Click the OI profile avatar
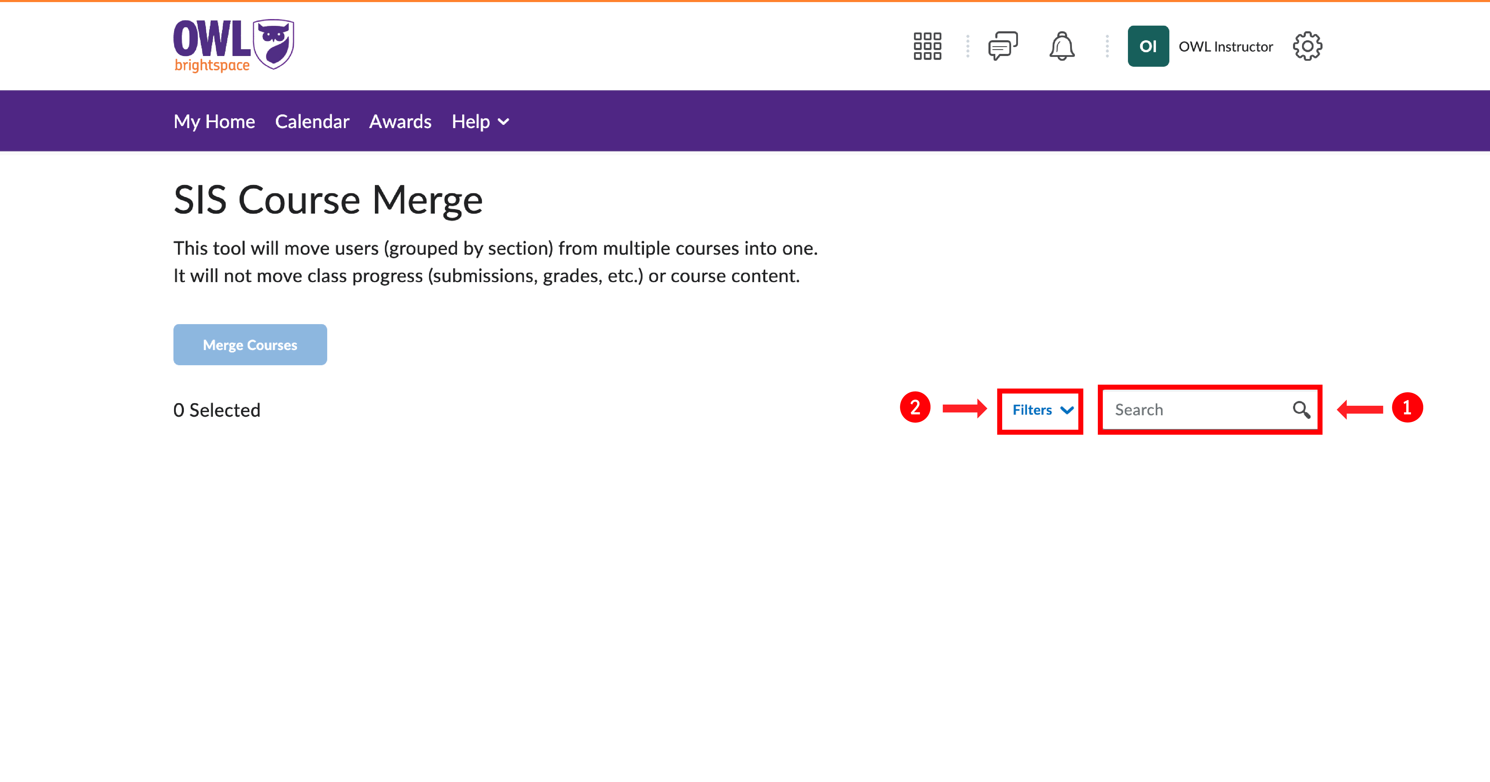1490x782 pixels. (1148, 46)
